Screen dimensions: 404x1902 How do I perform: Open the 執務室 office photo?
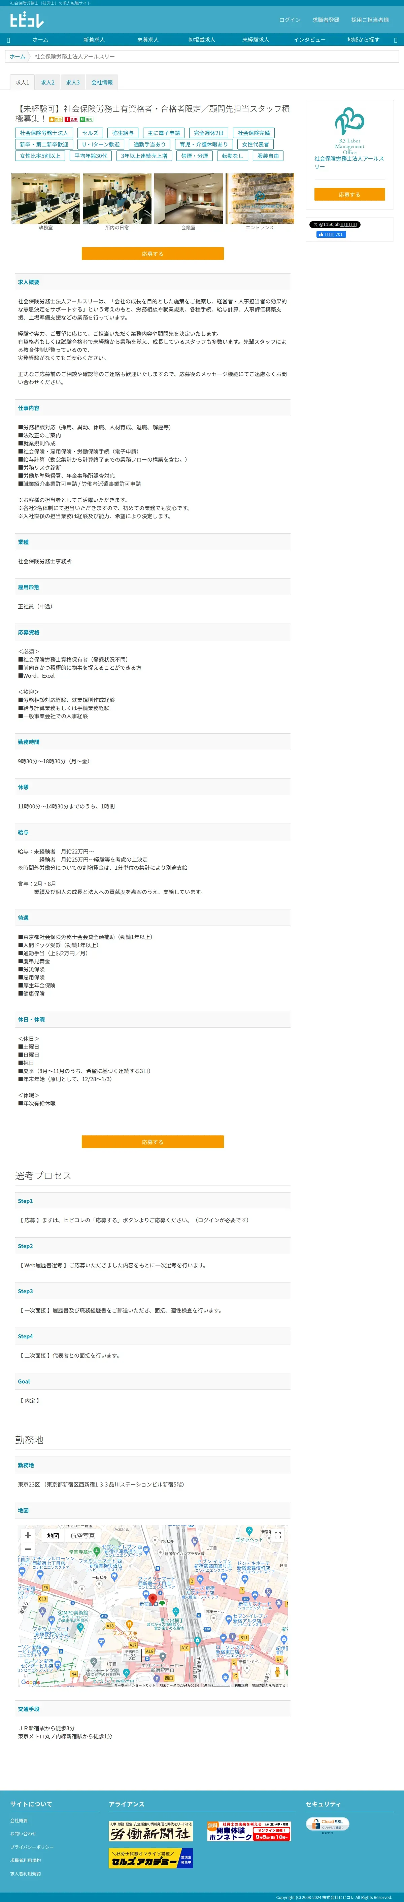pyautogui.click(x=46, y=199)
